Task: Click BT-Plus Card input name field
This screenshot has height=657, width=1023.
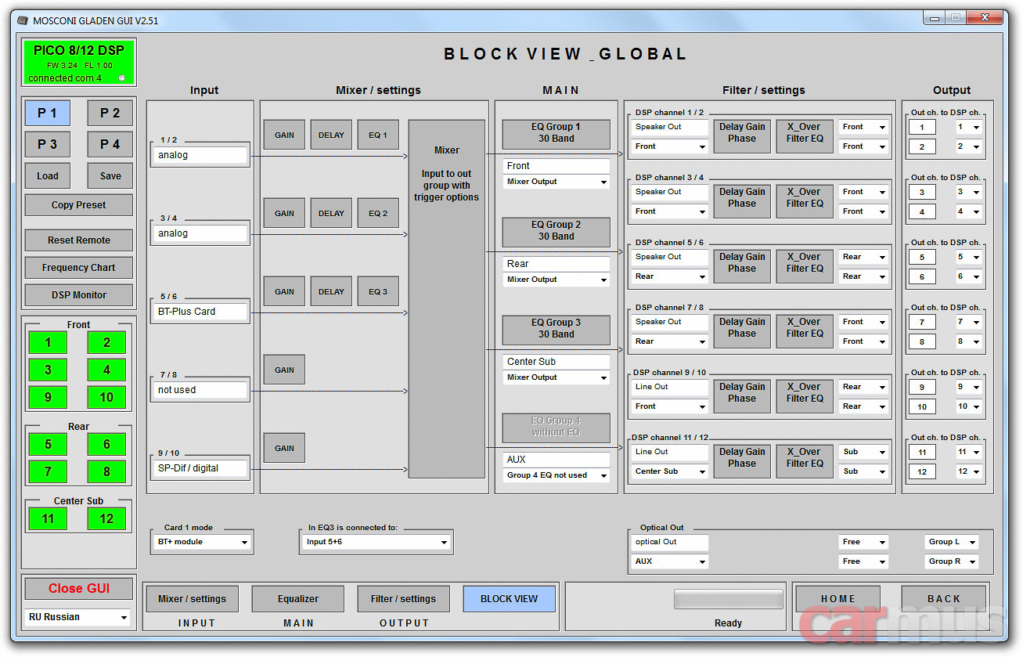Action: [201, 312]
